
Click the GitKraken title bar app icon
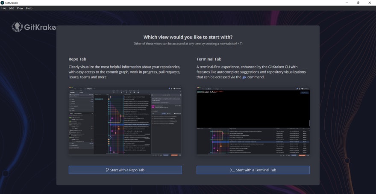(x=3, y=3)
